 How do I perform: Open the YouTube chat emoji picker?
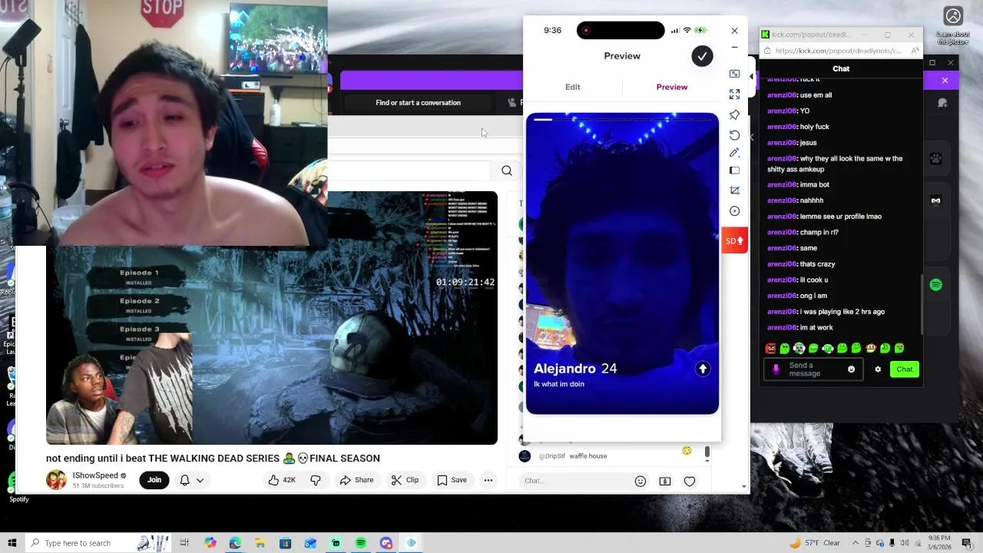640,482
